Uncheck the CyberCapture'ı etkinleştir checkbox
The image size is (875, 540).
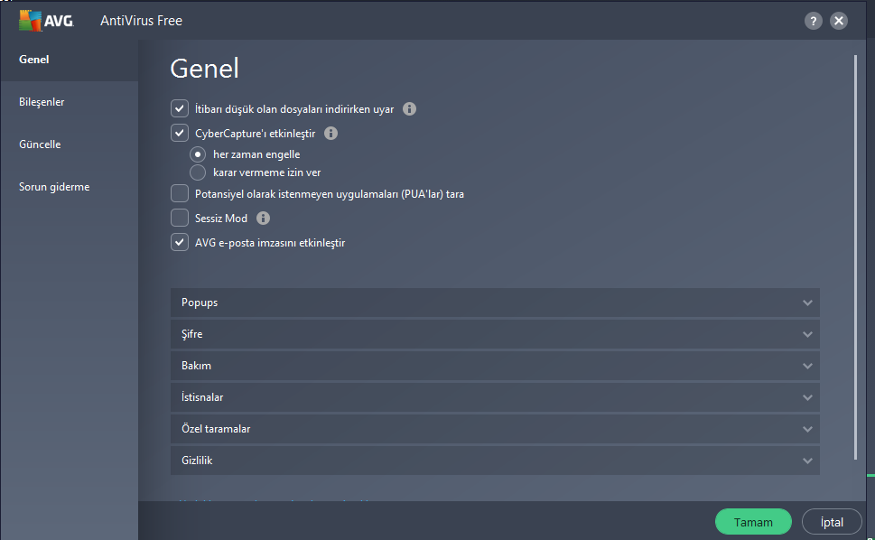tap(179, 134)
